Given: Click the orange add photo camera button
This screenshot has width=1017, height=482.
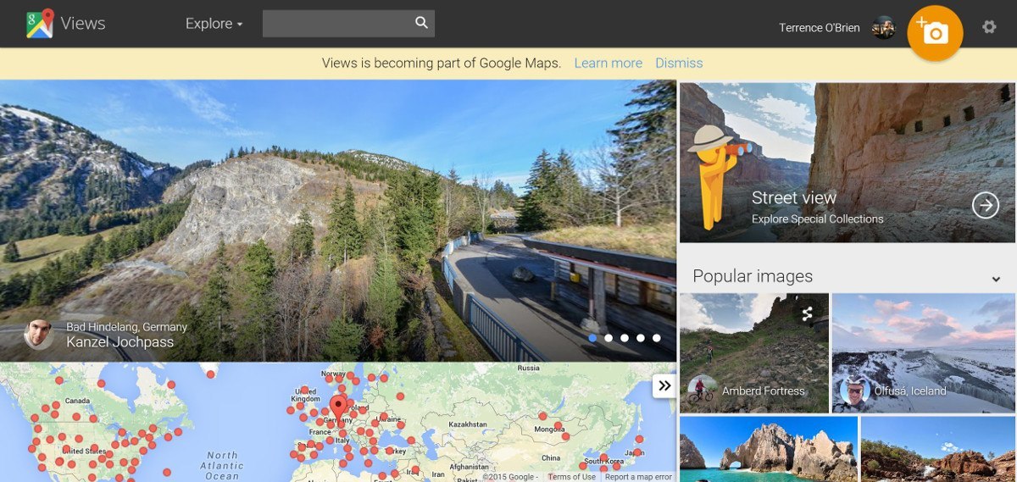Looking at the screenshot, I should pyautogui.click(x=935, y=33).
